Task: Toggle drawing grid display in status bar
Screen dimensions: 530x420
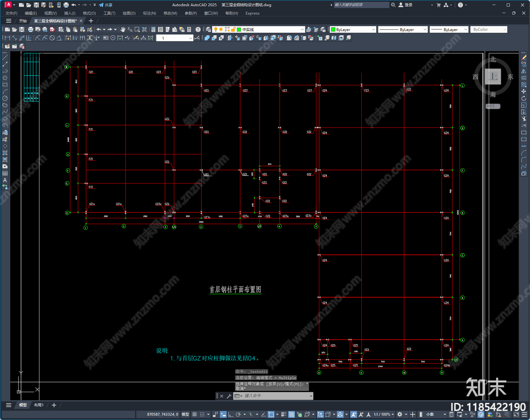Action: (194, 414)
